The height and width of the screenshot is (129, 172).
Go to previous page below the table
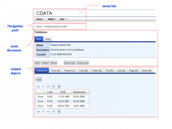pos(38,112)
